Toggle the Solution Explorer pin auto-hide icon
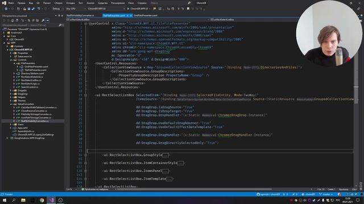The height and width of the screenshot is (204, 364). (59, 15)
